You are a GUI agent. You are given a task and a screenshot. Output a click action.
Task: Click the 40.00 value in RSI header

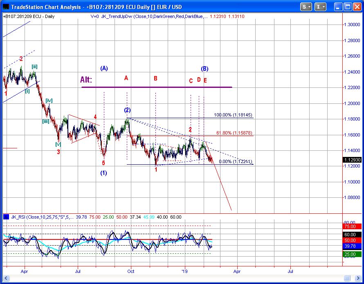162,217
